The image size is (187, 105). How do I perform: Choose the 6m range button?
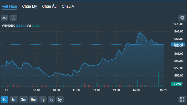tap(33, 99)
